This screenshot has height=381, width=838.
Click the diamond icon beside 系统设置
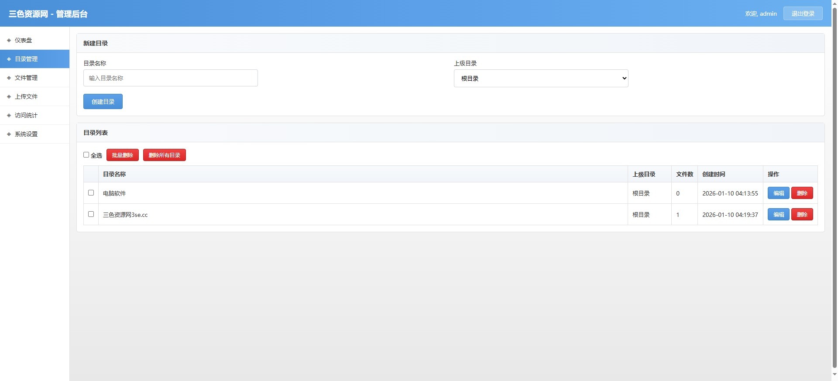[x=9, y=134]
